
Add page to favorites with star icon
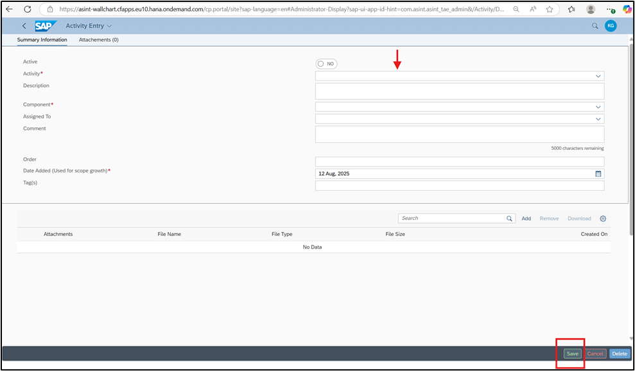550,9
